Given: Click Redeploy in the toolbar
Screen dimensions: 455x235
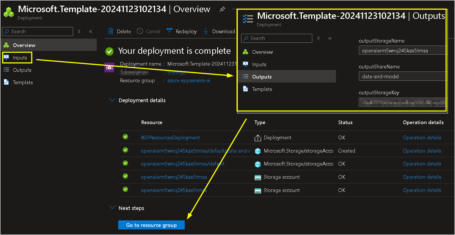Looking at the screenshot, I should tap(186, 32).
